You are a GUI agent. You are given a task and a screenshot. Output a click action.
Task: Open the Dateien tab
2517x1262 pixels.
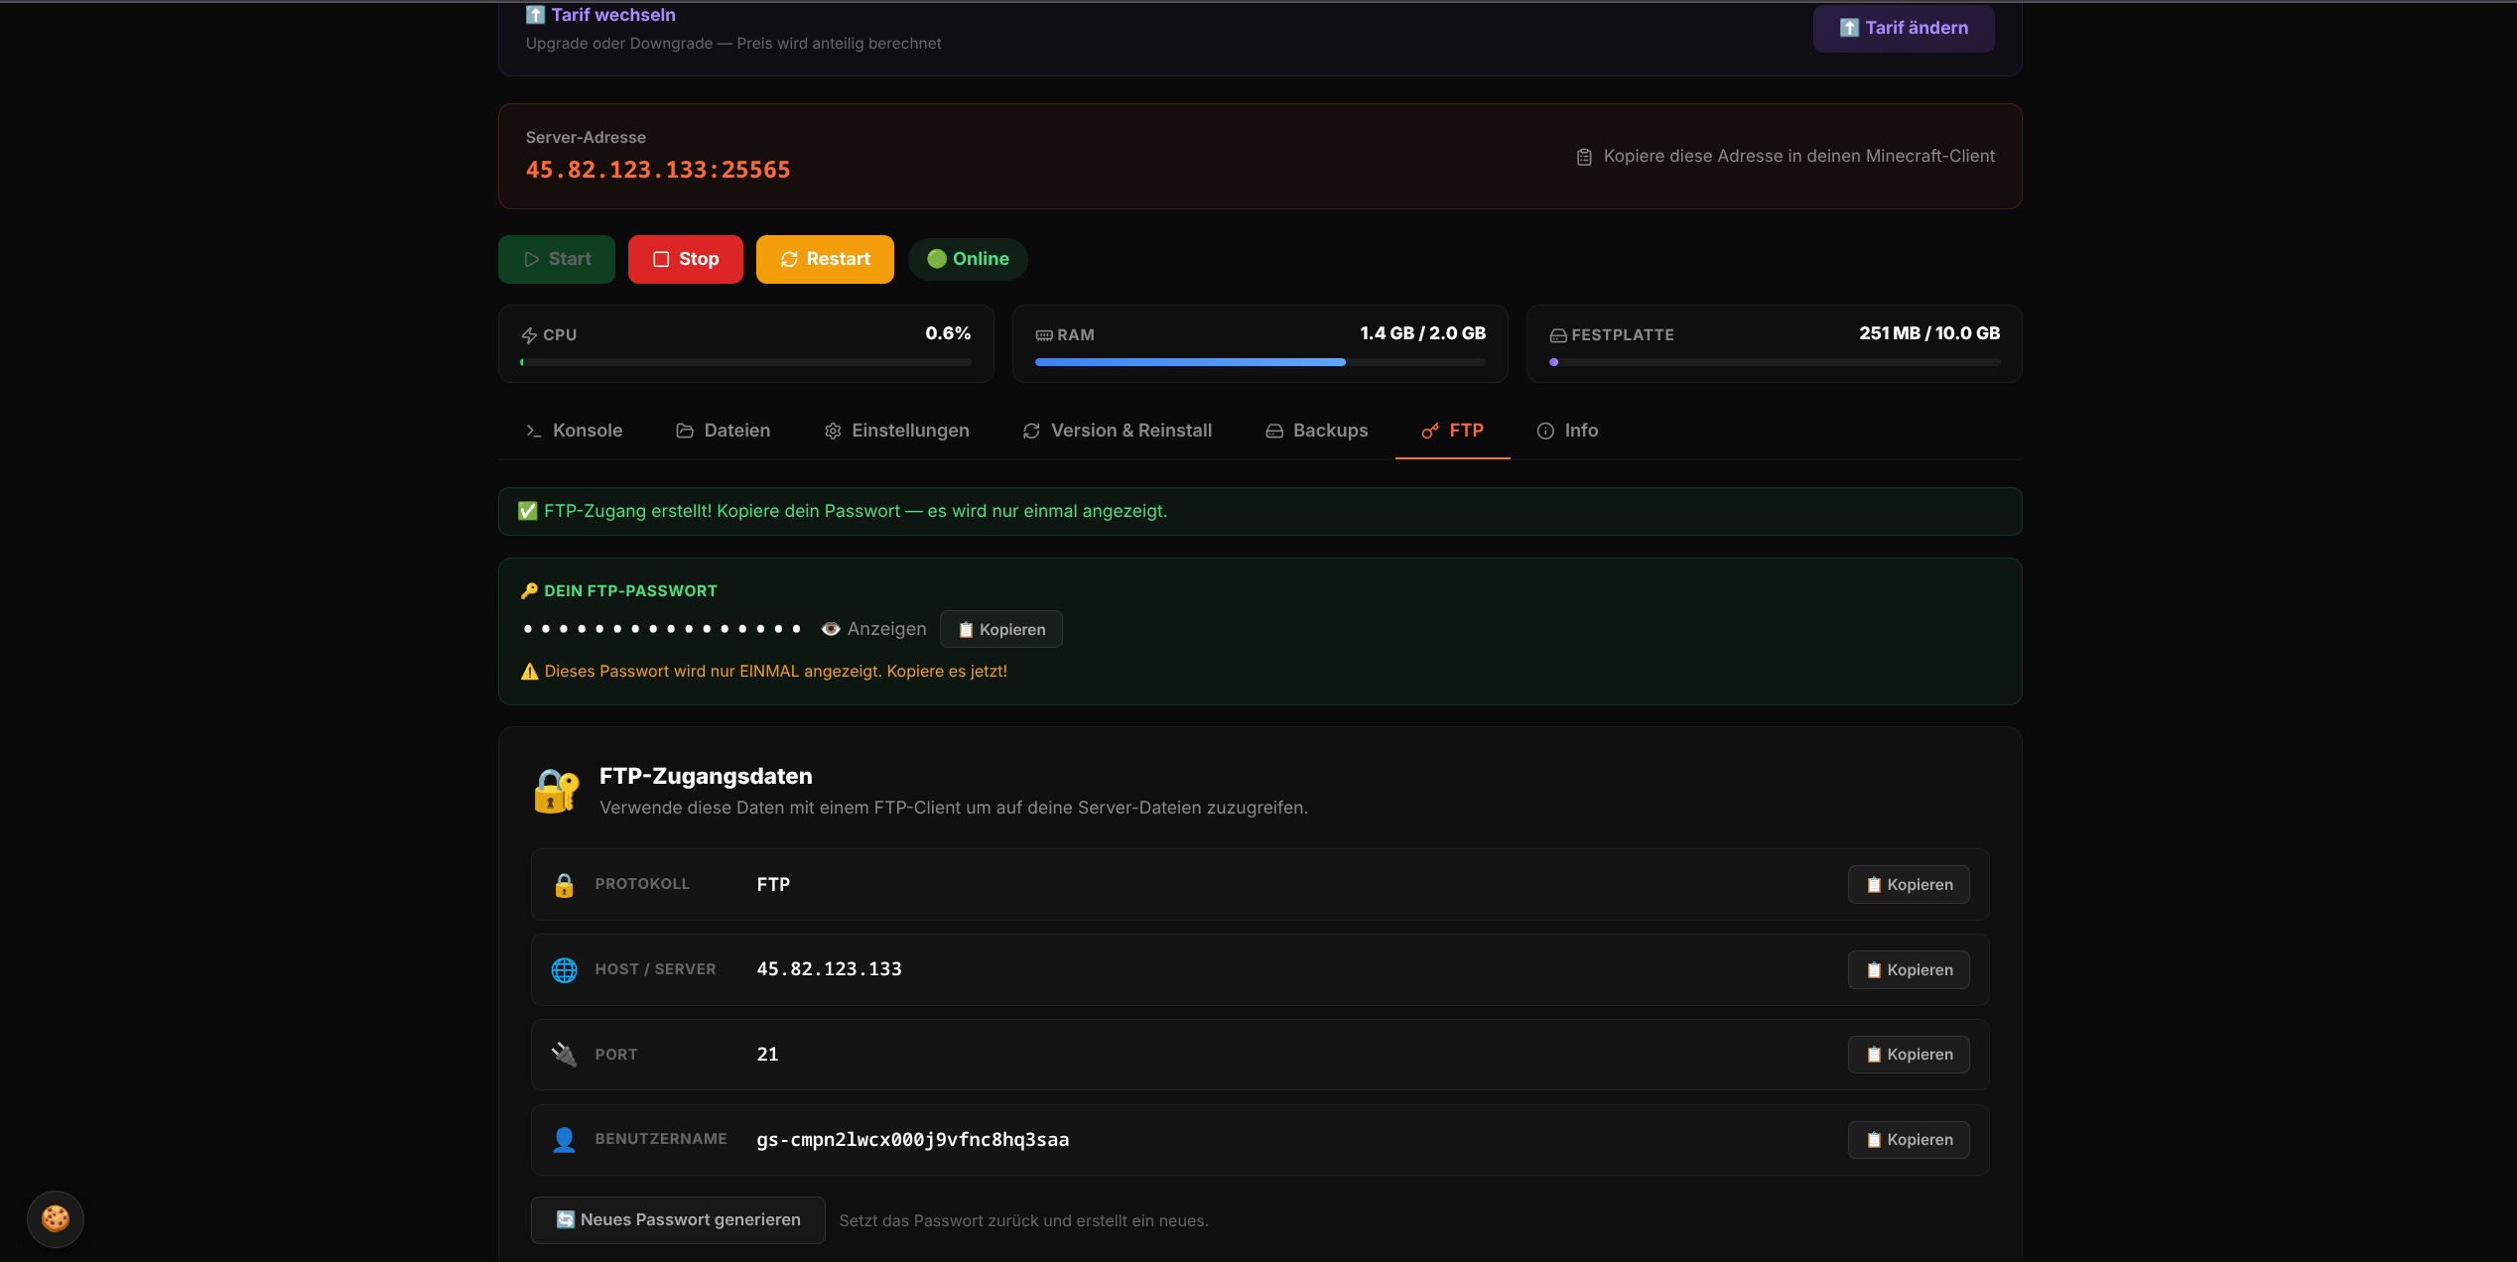(723, 431)
